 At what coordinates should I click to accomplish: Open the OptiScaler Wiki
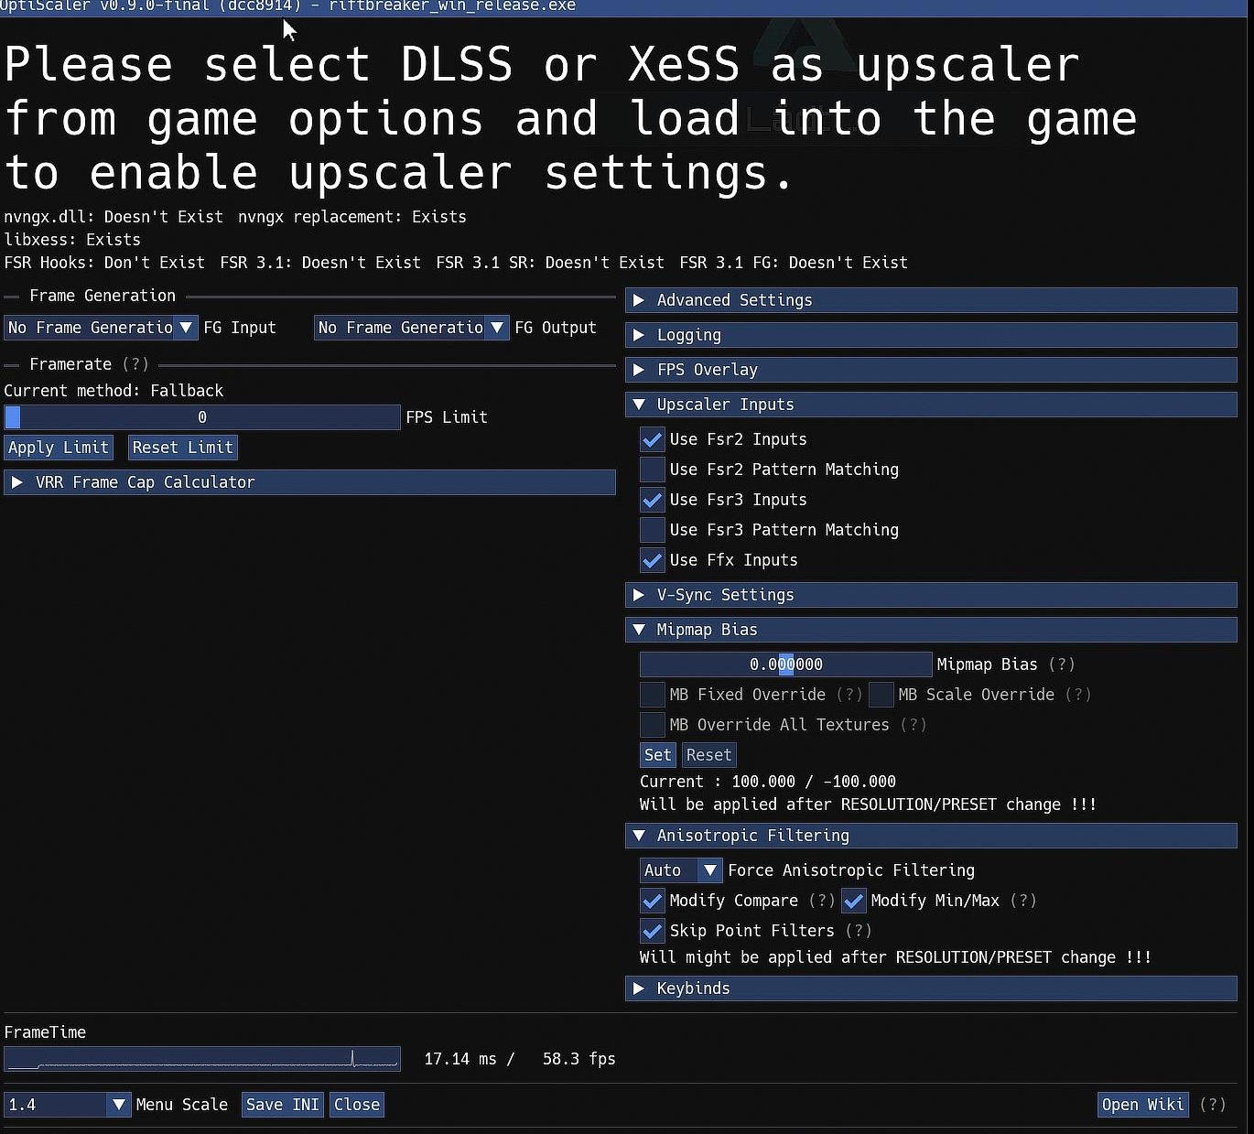(1143, 1105)
